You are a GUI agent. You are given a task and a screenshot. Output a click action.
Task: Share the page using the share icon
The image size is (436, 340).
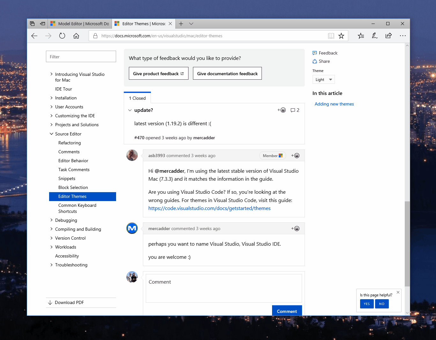pos(388,36)
